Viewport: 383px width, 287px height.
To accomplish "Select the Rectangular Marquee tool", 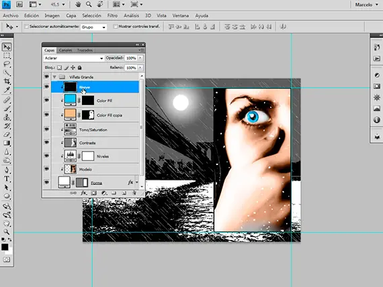I will (7, 56).
